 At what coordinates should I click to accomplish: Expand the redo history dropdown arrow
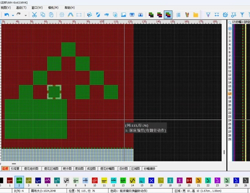coord(25,16)
